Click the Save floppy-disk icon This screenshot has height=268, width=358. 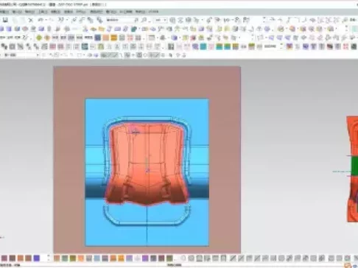(x=6, y=20)
